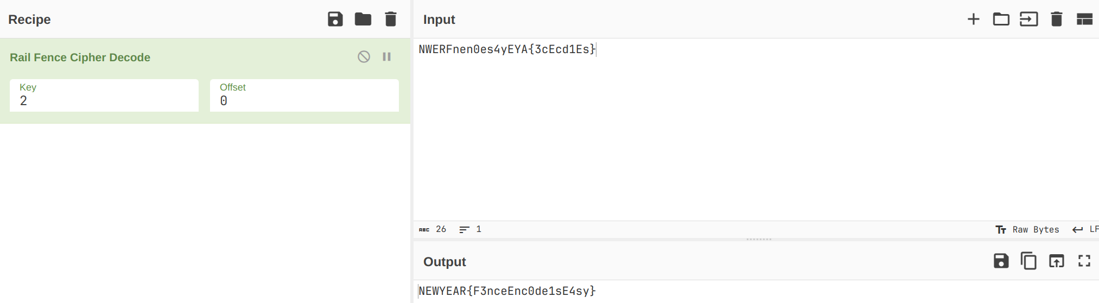Open file as input
Screen dimensions: 1099x303
[x=1028, y=20]
